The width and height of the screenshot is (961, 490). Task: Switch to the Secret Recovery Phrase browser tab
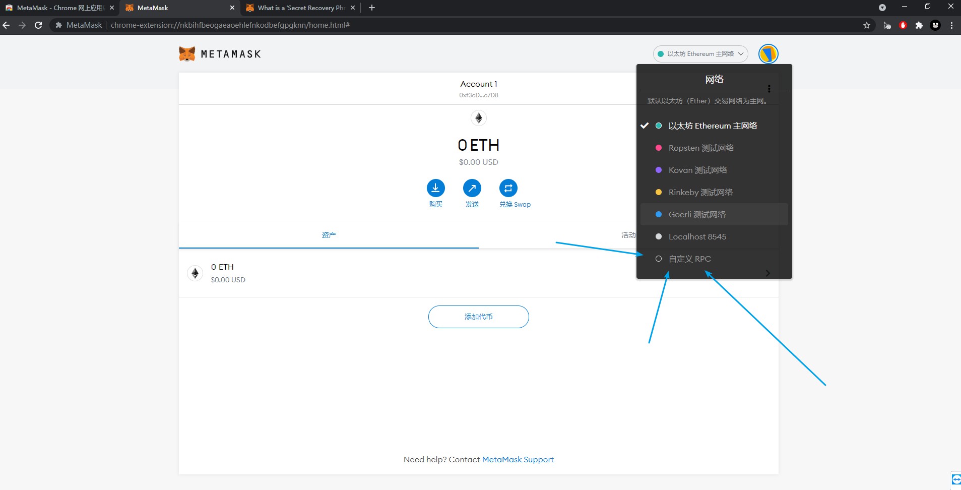coord(300,8)
